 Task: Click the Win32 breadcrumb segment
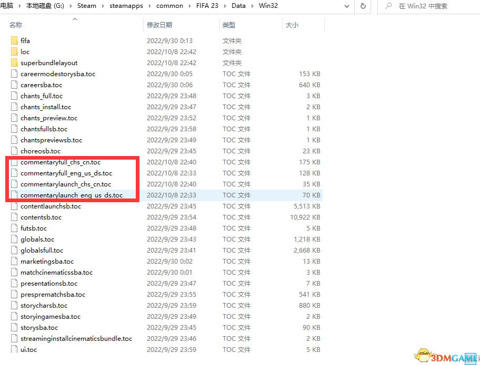268,6
